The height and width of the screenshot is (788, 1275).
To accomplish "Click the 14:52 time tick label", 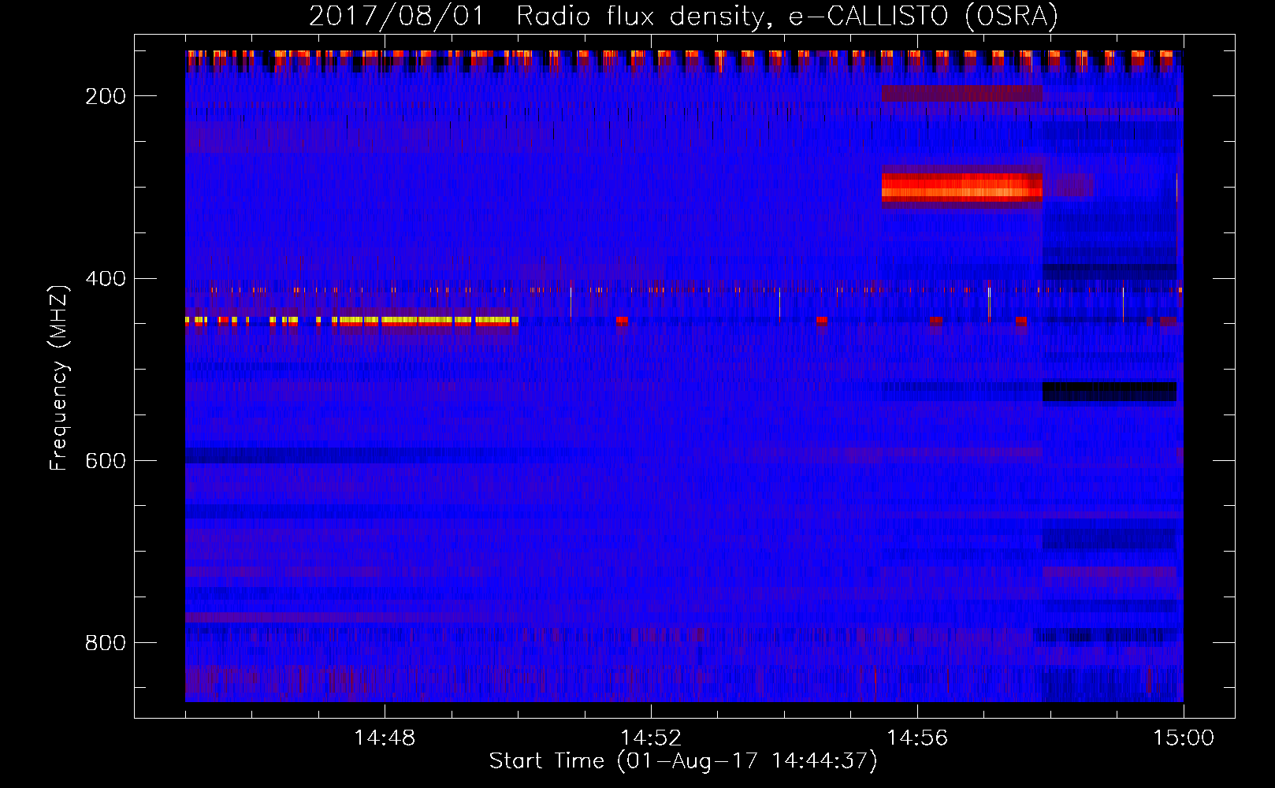I will pyautogui.click(x=651, y=738).
